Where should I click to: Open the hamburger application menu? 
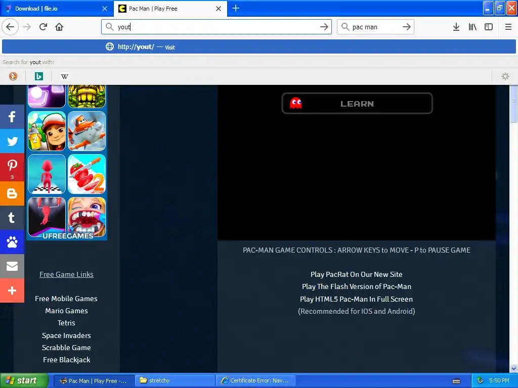(x=508, y=27)
